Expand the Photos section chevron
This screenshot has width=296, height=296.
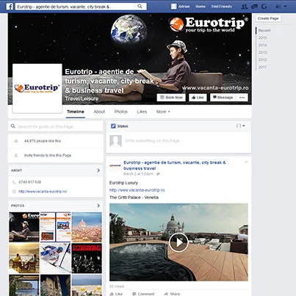coord(98,206)
